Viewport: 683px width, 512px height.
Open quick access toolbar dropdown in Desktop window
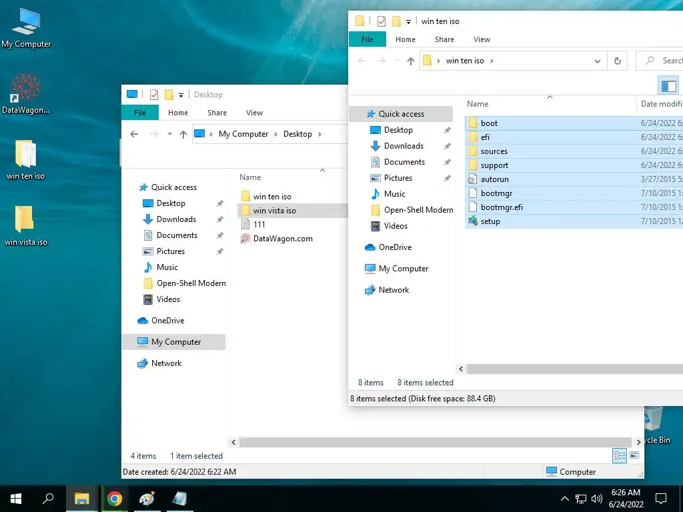coord(181,95)
